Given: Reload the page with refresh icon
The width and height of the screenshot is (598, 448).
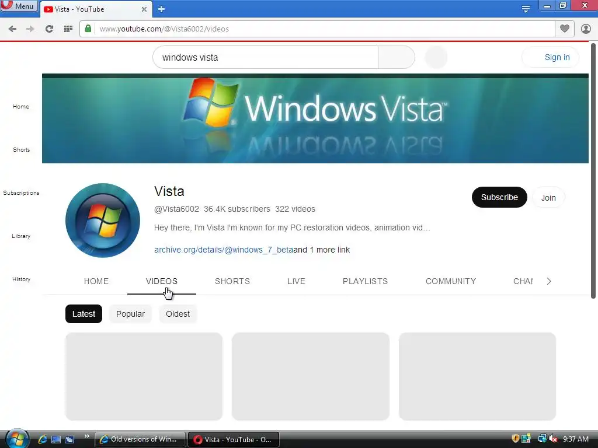Looking at the screenshot, I should pyautogui.click(x=49, y=29).
